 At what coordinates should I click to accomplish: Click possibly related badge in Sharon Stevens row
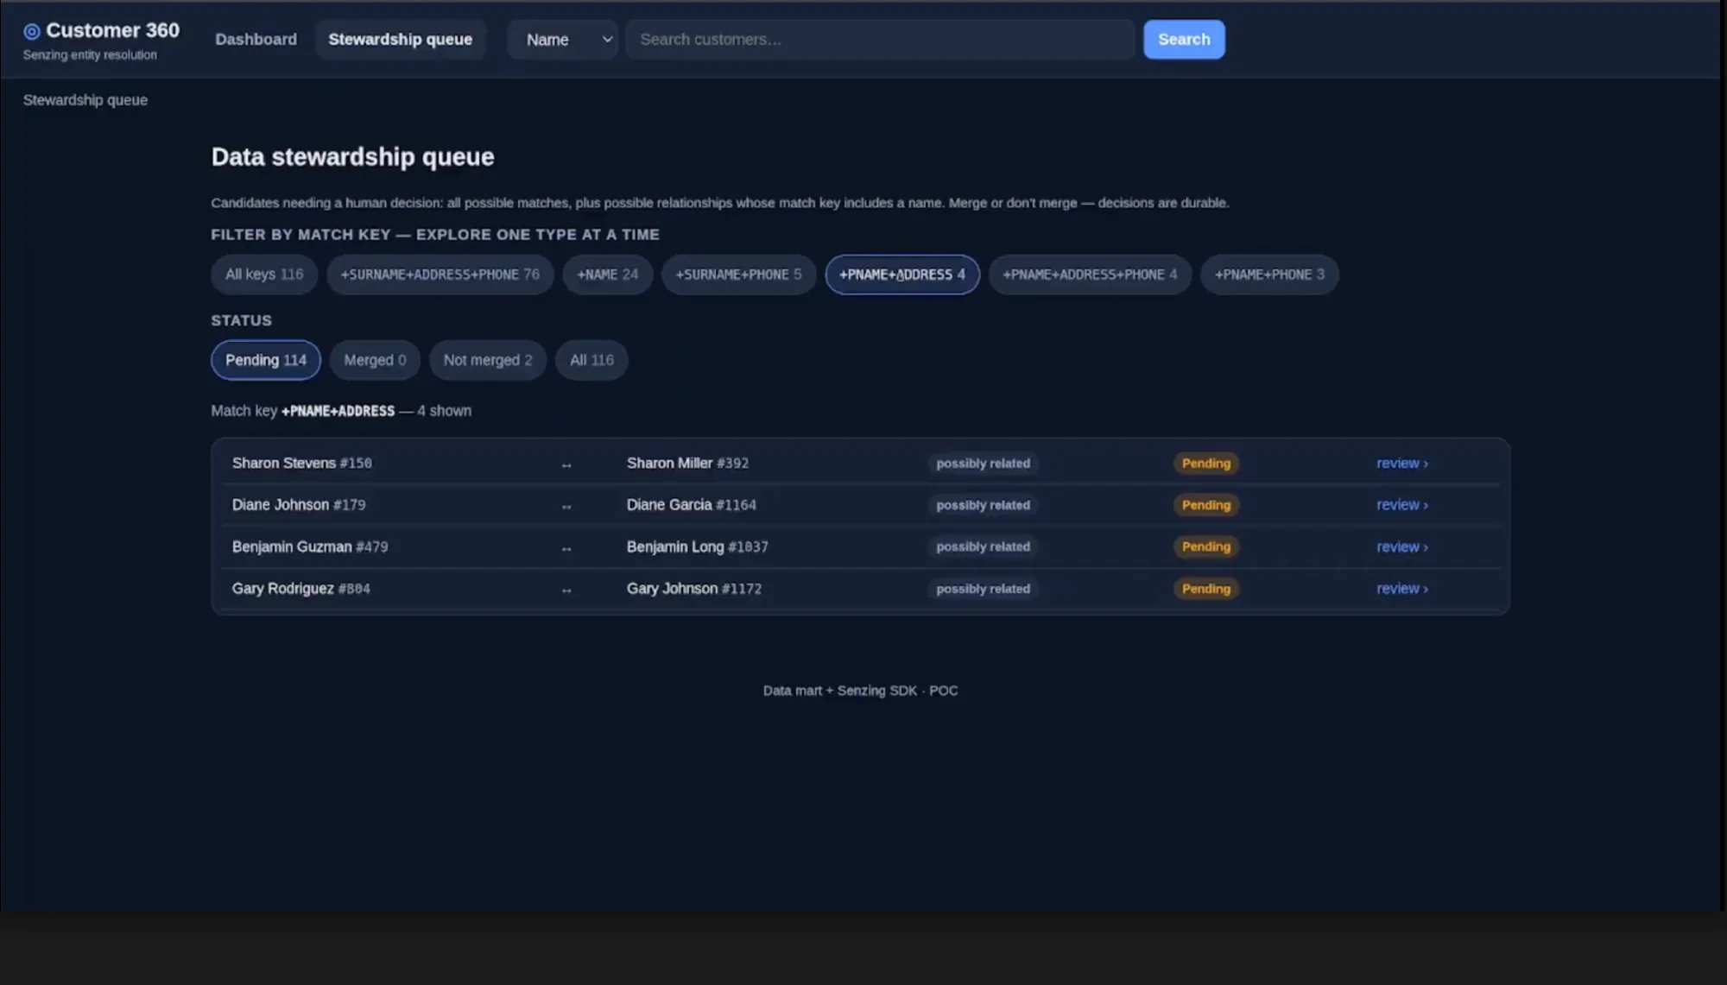click(983, 464)
